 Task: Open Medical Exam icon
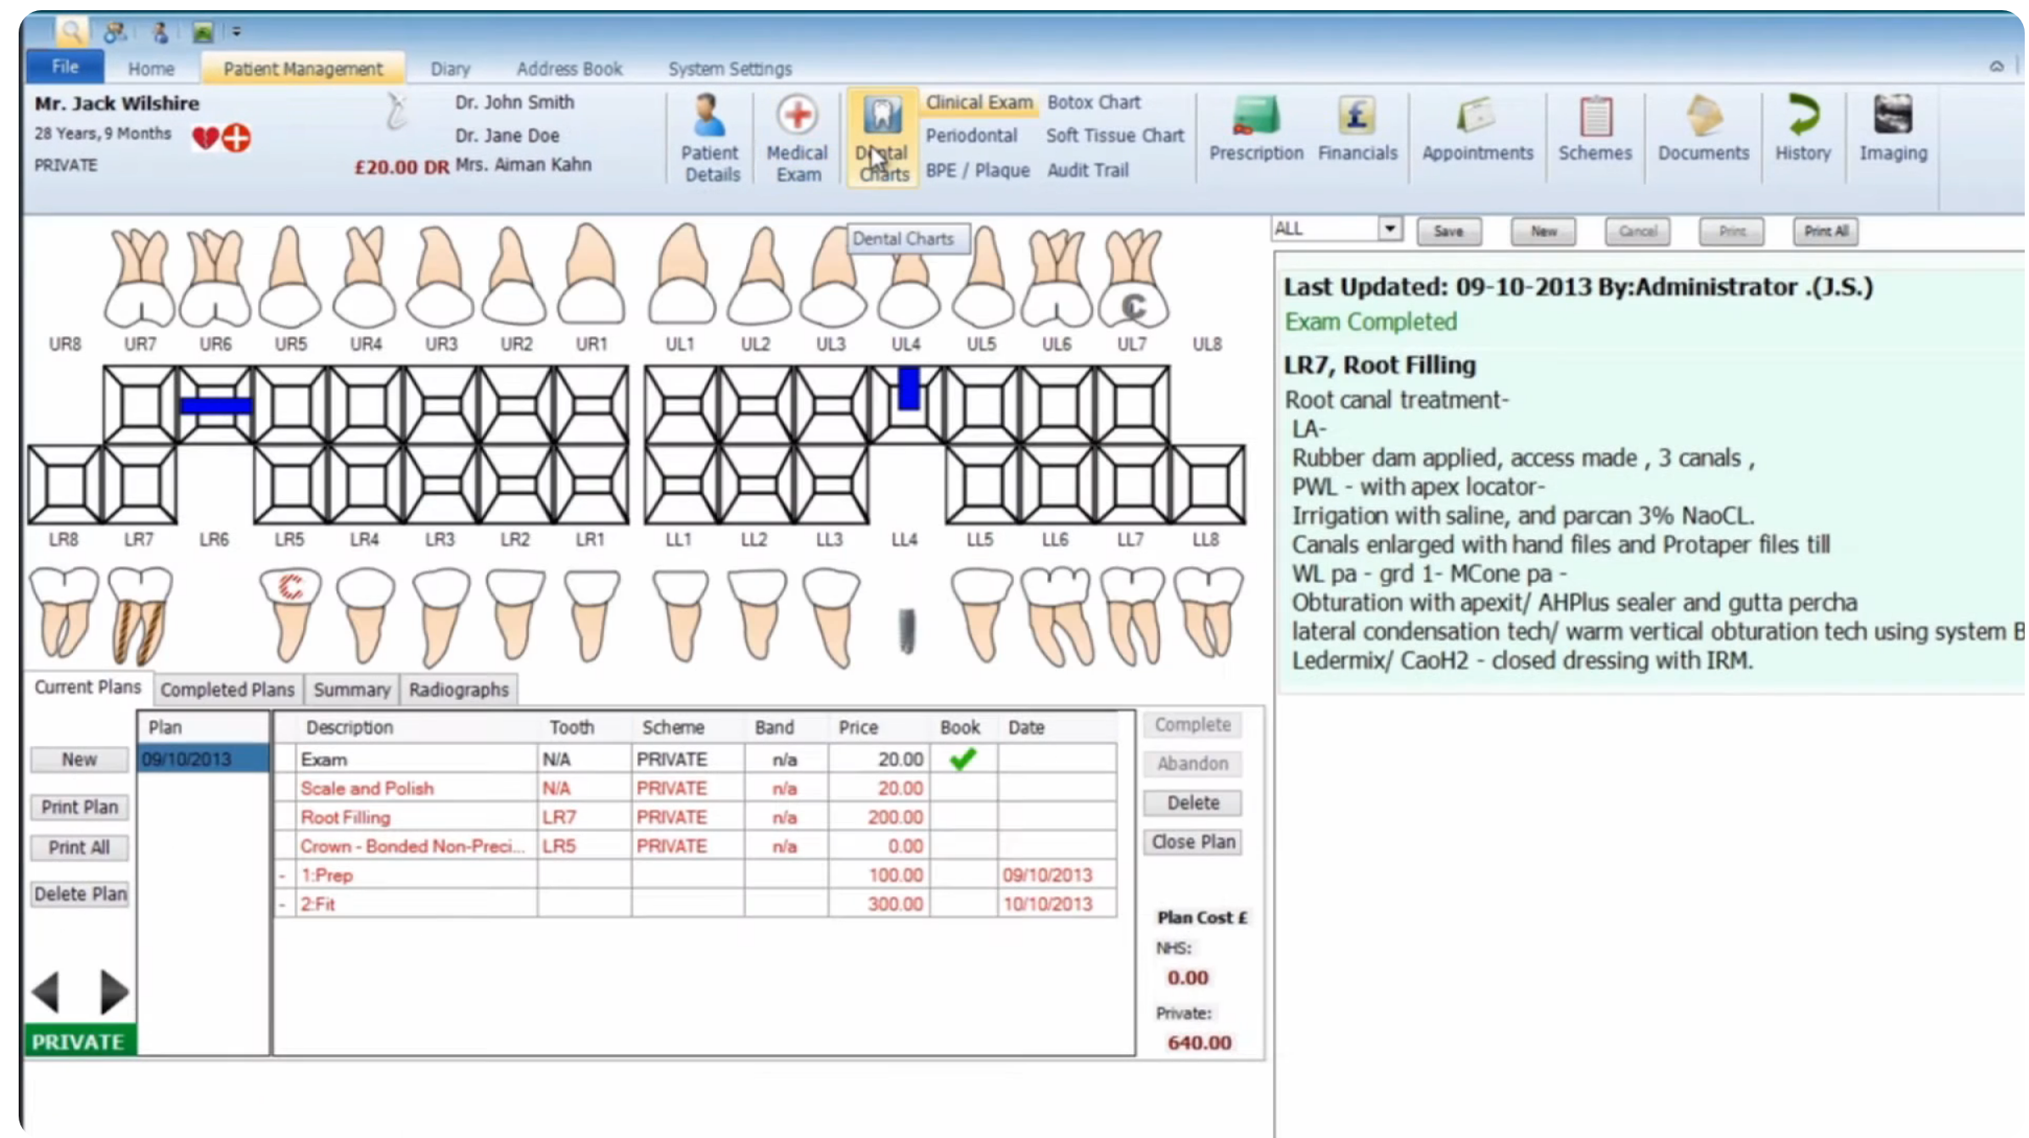click(797, 138)
